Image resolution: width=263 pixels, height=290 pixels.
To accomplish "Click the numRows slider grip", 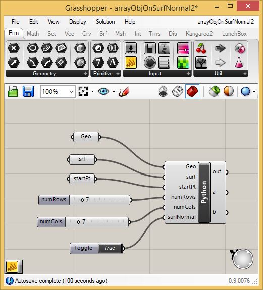I will click(82, 200).
